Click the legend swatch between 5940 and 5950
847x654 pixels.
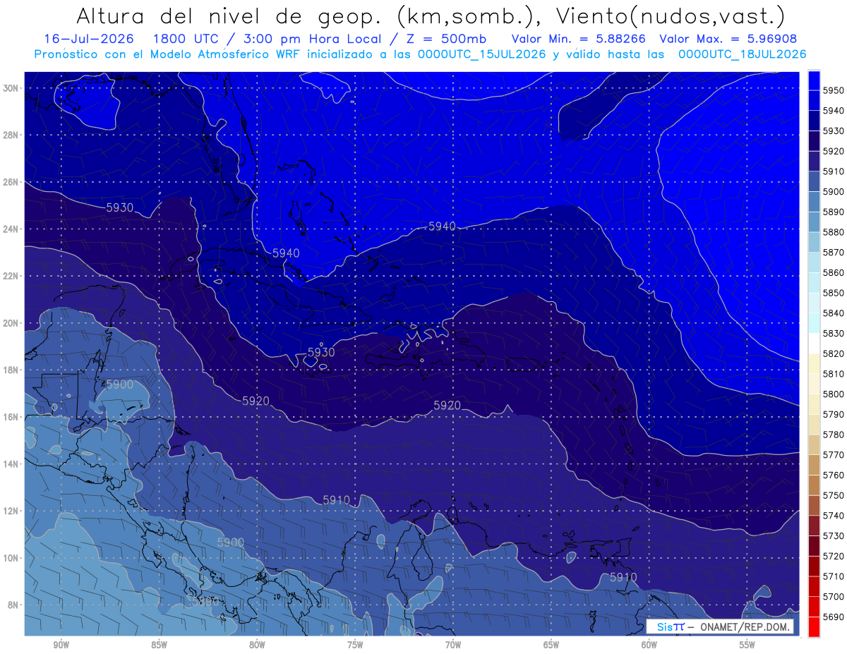pos(814,100)
